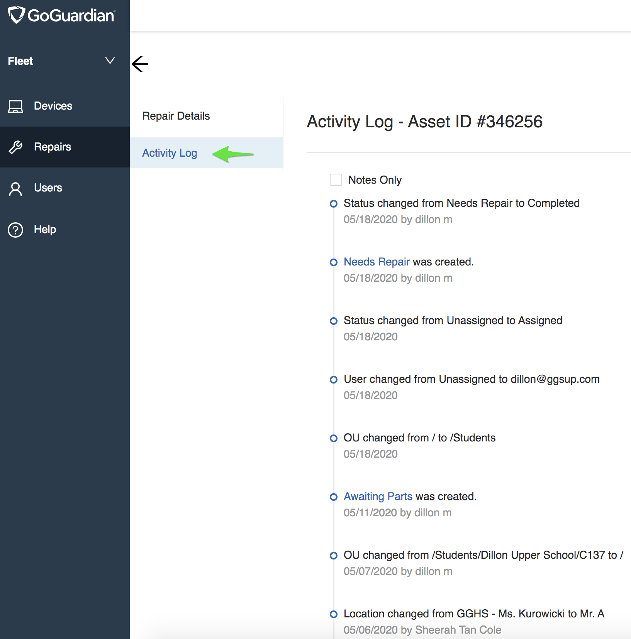This screenshot has width=631, height=639.
Task: Click the timeline dot beside Awaiting Parts was created
Action: click(334, 497)
